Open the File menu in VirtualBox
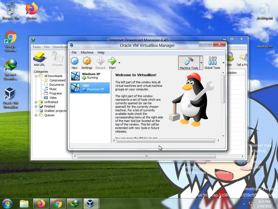 pos(74,53)
